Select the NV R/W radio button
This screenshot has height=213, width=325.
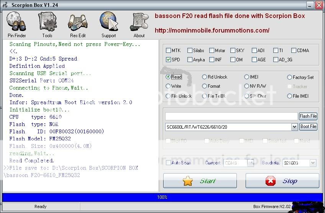pyautogui.click(x=246, y=86)
